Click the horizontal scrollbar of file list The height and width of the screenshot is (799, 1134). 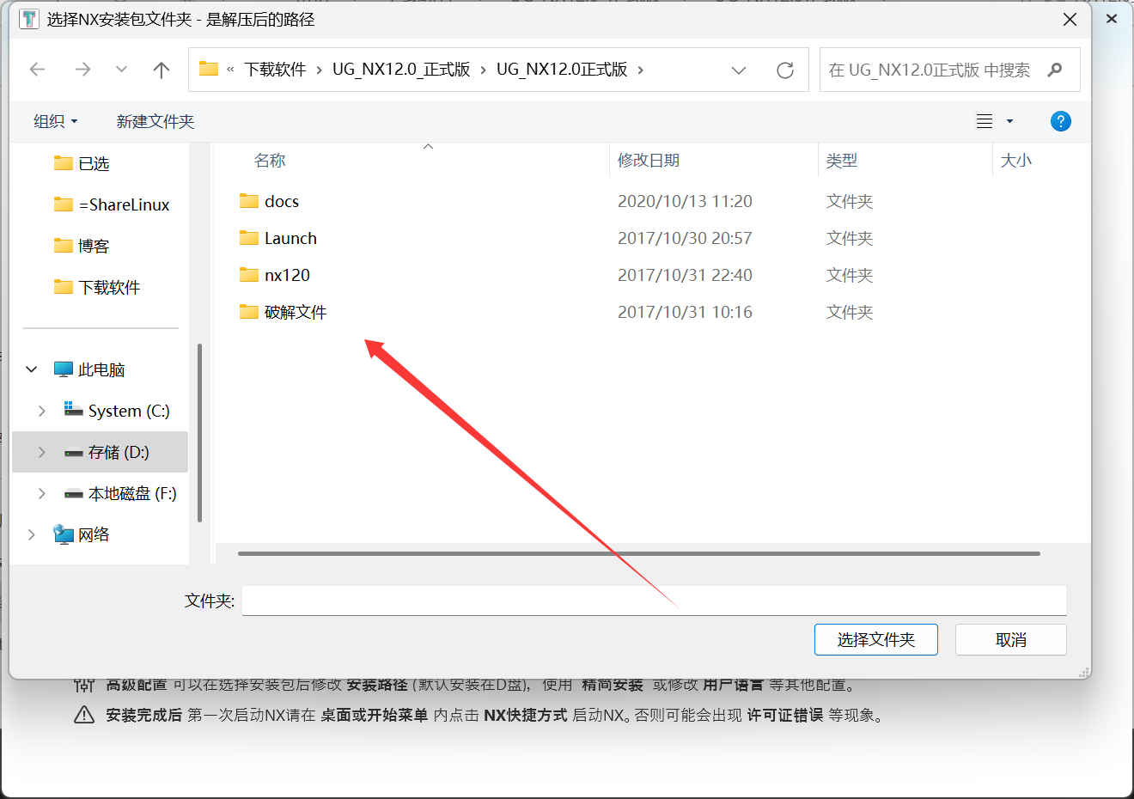pyautogui.click(x=638, y=553)
